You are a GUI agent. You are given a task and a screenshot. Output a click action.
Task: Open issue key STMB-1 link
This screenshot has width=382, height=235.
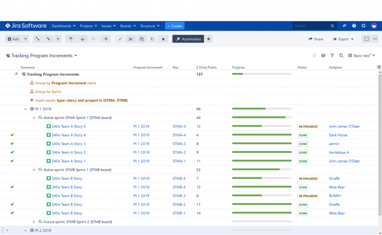(179, 213)
